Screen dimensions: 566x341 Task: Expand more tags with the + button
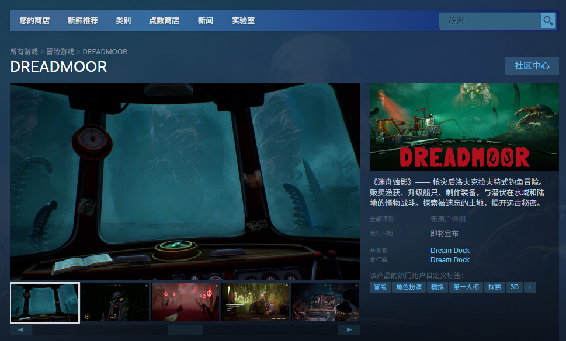[x=530, y=287]
